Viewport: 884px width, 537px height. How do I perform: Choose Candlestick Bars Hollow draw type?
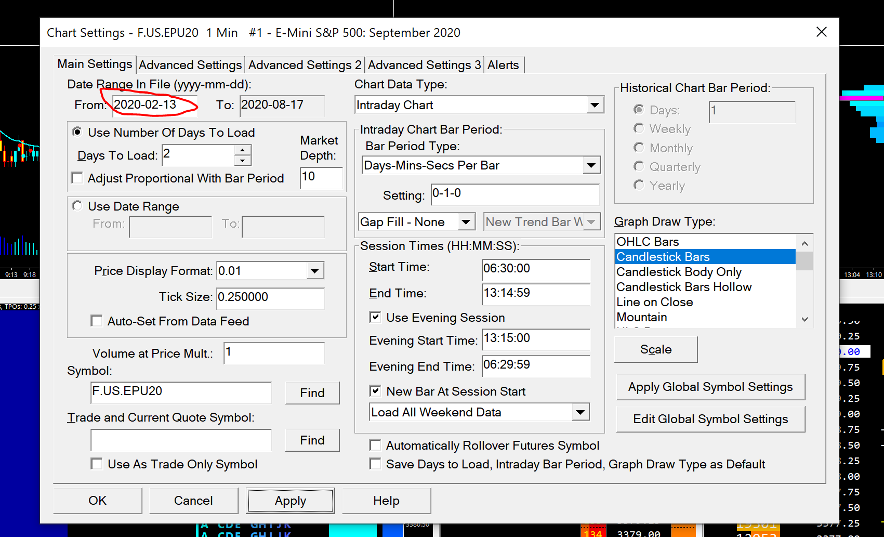pyautogui.click(x=705, y=287)
